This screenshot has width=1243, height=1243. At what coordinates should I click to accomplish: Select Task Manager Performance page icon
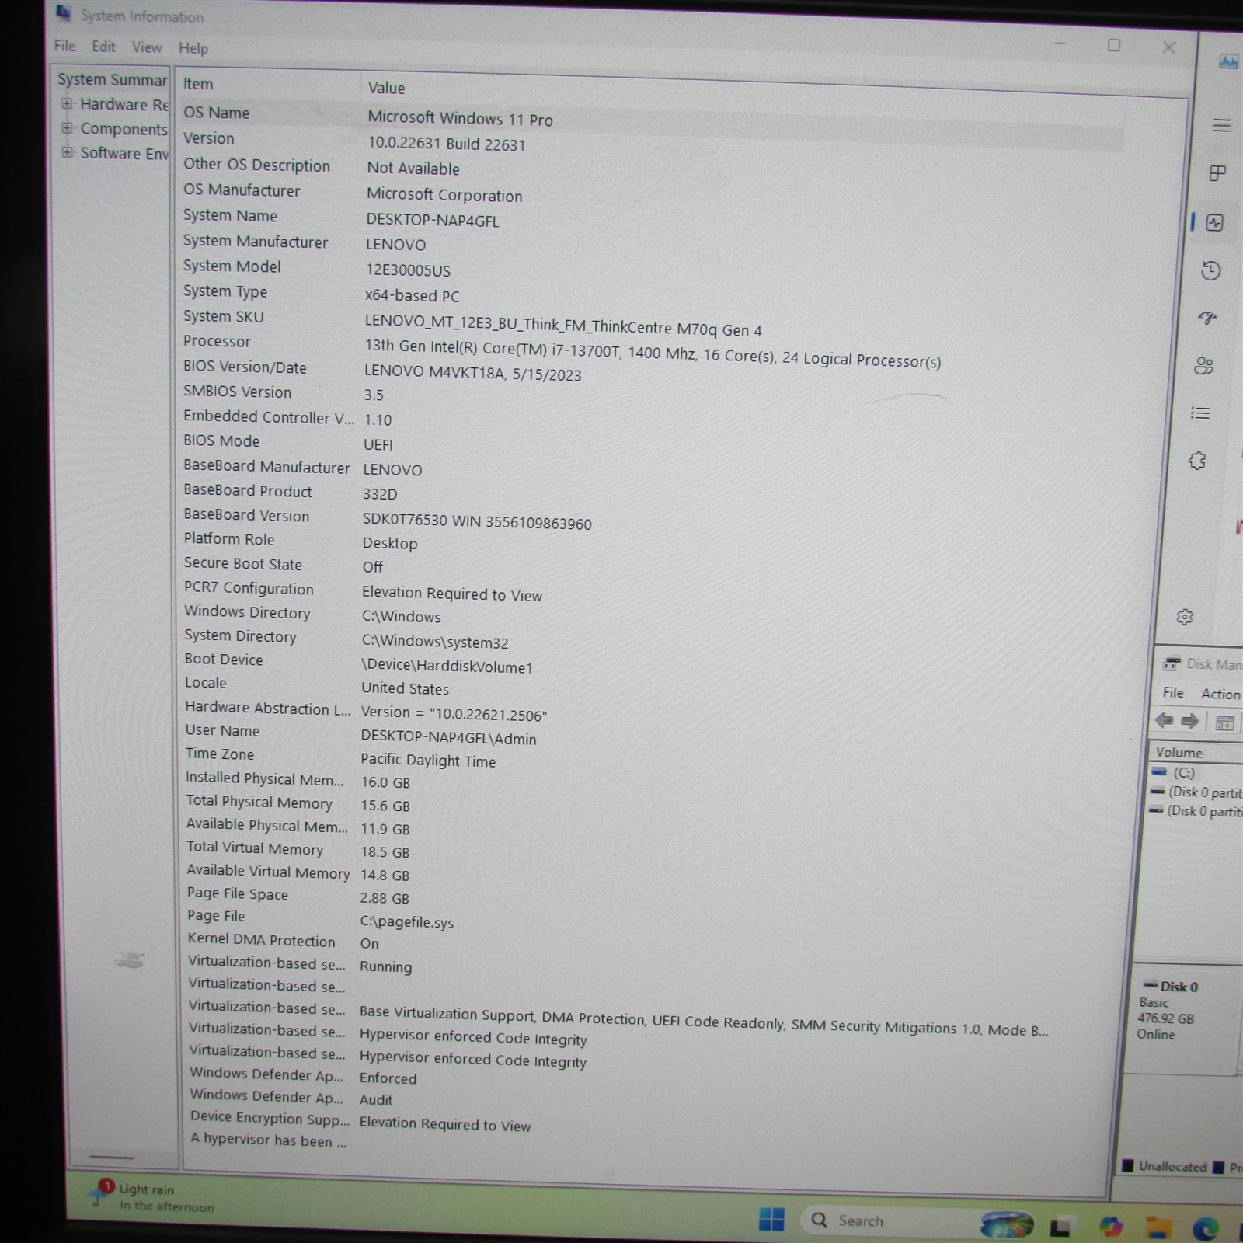[x=1214, y=223]
